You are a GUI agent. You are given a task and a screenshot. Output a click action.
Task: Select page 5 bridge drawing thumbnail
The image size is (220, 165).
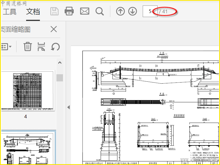pyautogui.click(x=28, y=148)
